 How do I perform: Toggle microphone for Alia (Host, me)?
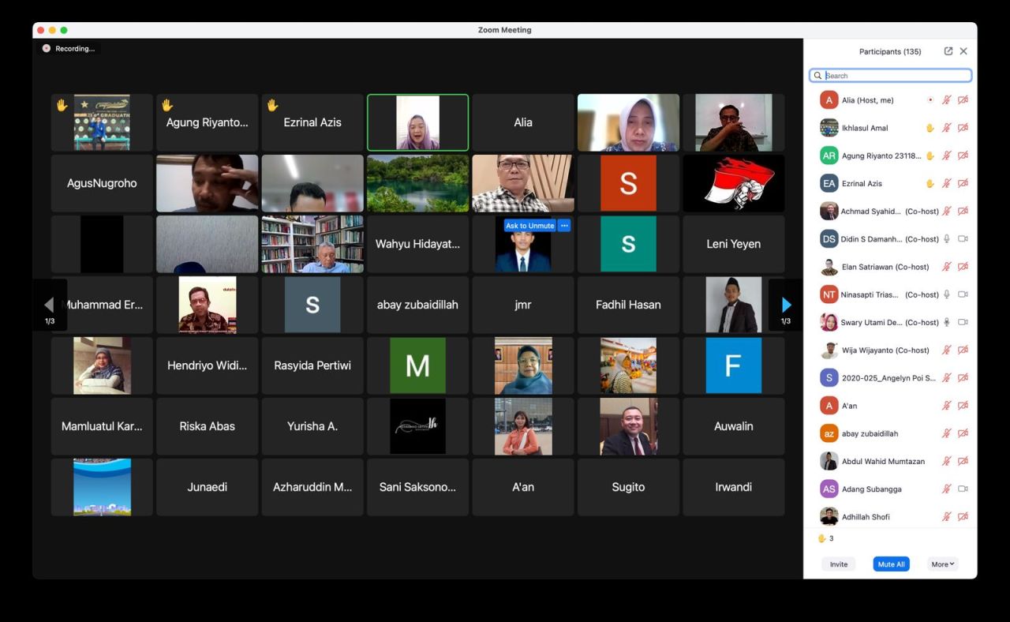[947, 100]
